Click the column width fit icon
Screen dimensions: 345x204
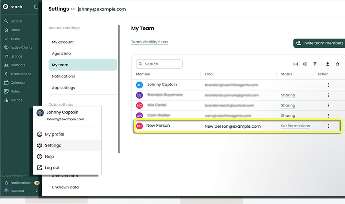[296, 64]
